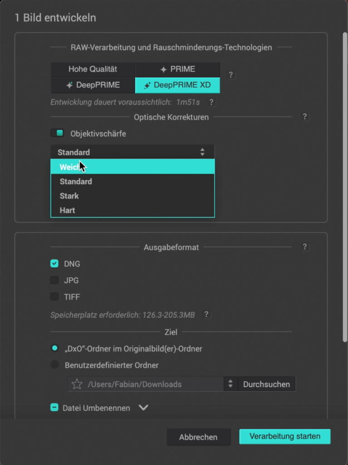Uncheck the DNG output format checkbox
Viewport: 348px width, 465px height.
click(x=54, y=263)
